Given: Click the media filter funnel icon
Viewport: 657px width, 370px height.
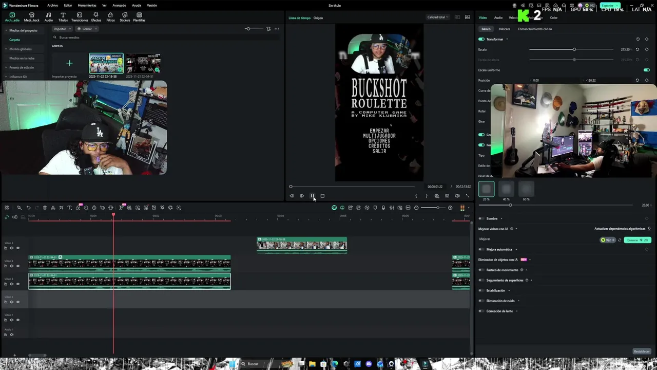Looking at the screenshot, I should (268, 29).
